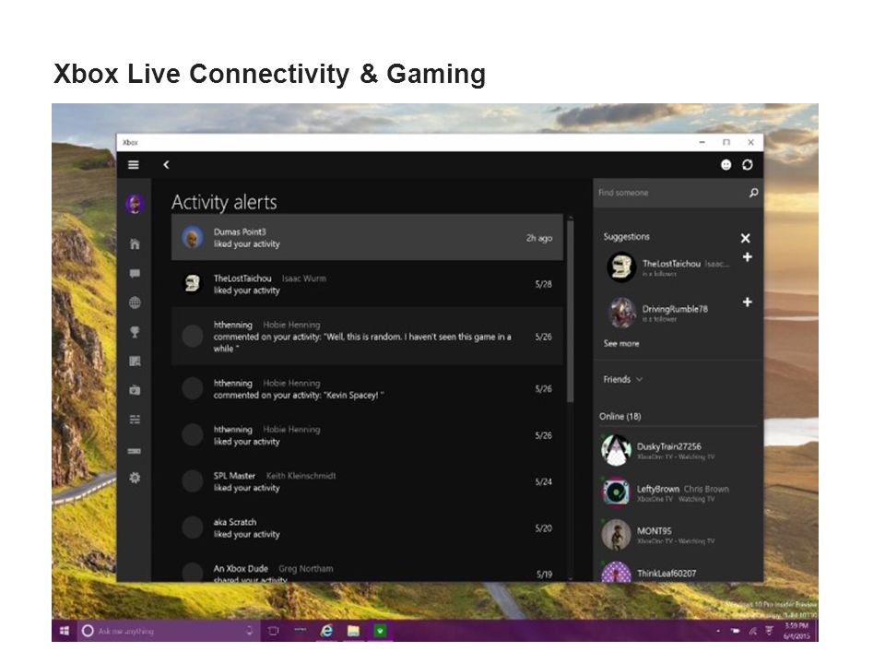Click Cortana 'Ask me anything' search box

tap(170, 631)
